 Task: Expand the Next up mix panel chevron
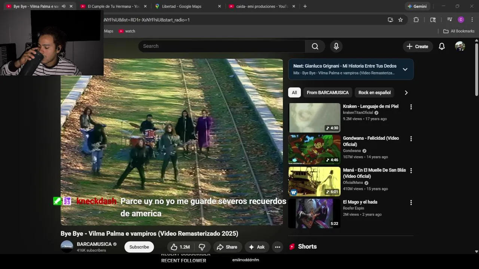point(405,69)
